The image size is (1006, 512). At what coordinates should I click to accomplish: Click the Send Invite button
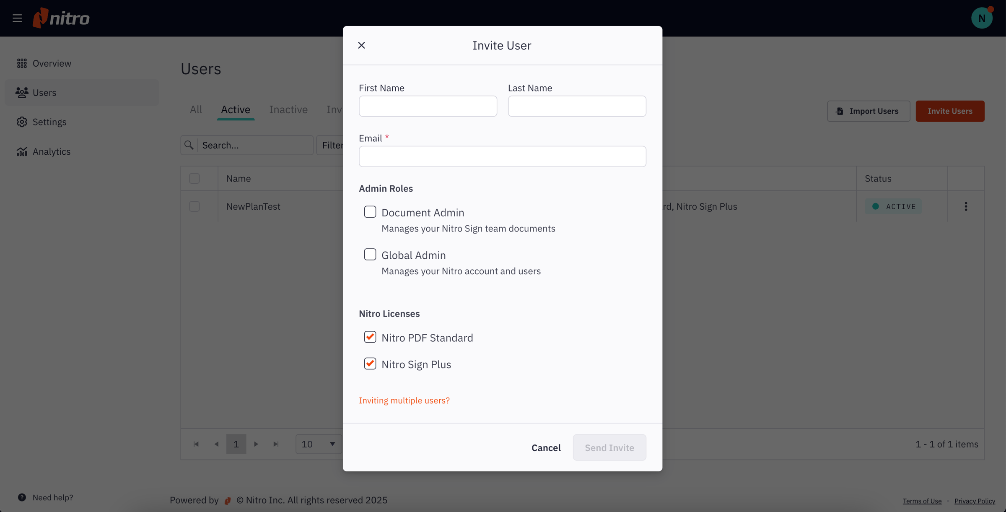(609, 447)
